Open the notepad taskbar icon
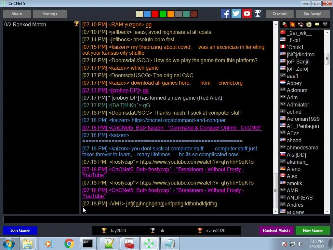Image resolution: width=333 pixels, height=250 pixels. 169,243
